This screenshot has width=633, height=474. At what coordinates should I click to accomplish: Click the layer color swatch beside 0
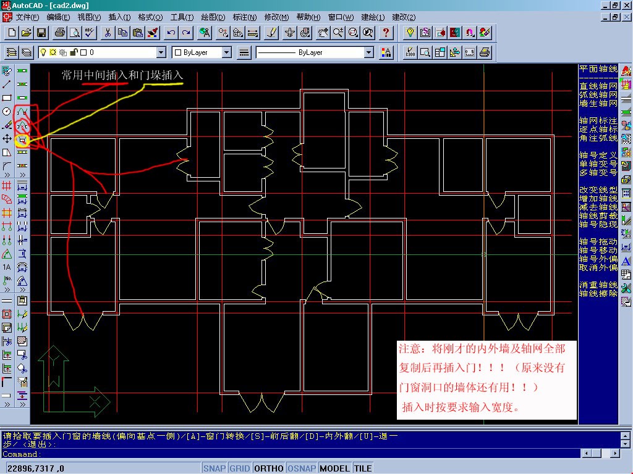tap(83, 52)
